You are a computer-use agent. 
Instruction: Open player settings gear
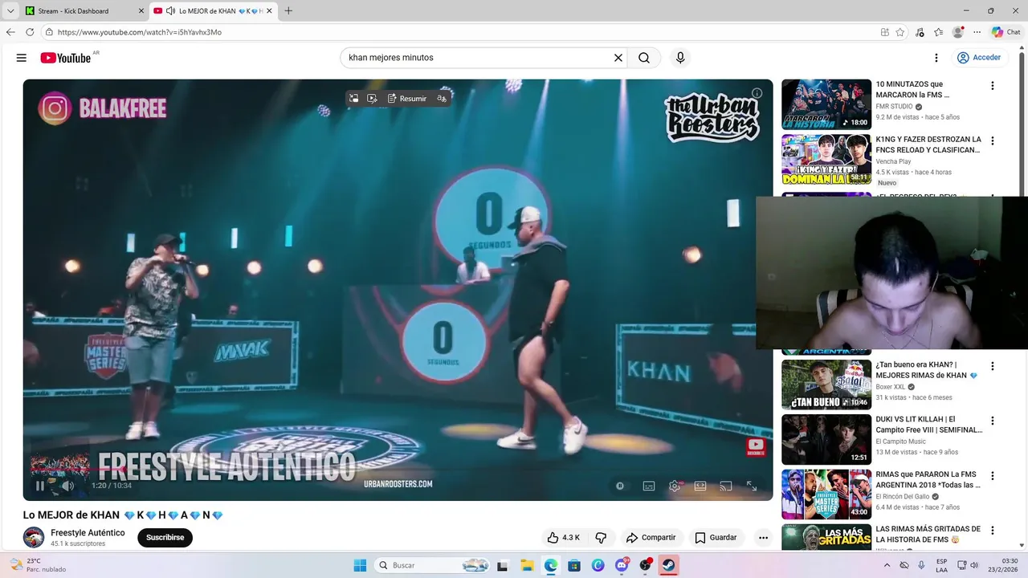click(x=675, y=486)
